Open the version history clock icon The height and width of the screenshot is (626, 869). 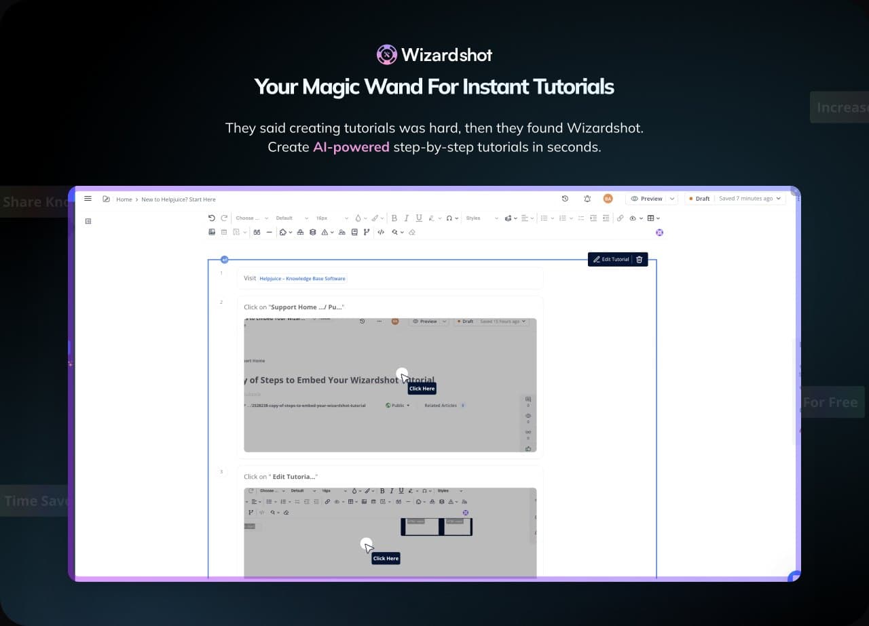tap(565, 199)
